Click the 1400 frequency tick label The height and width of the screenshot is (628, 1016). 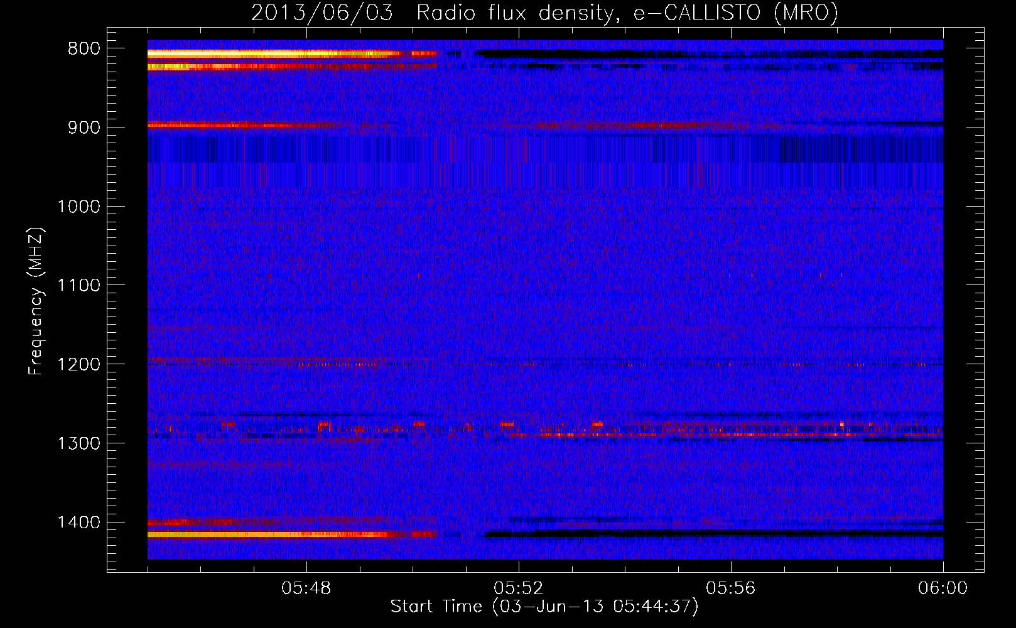[79, 522]
